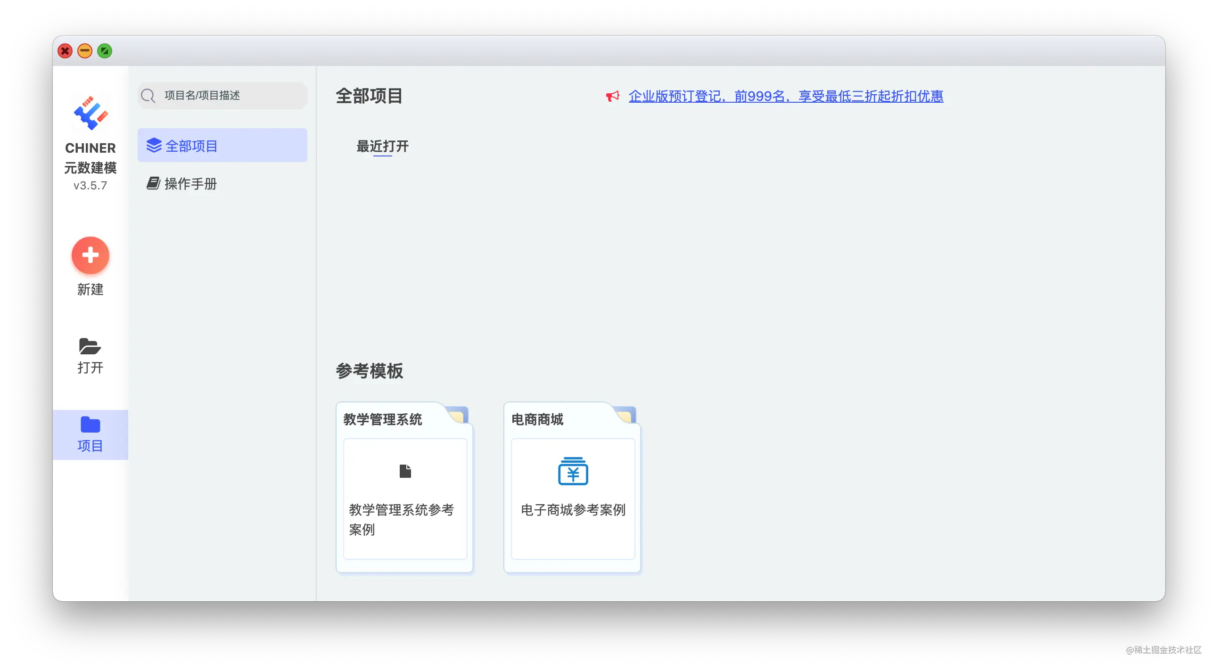1218x671 pixels.
Task: Click the book icon beside 操作手册
Action: point(153,183)
